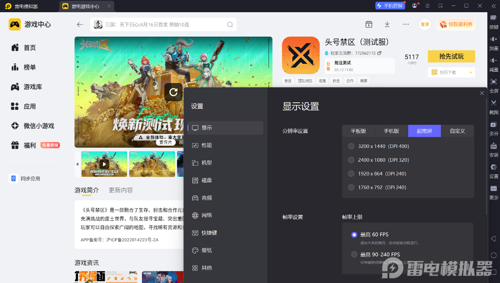Close the settings dialog with X

[x=482, y=93]
